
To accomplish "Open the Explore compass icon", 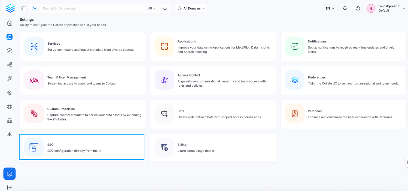I will [x=9, y=51].
